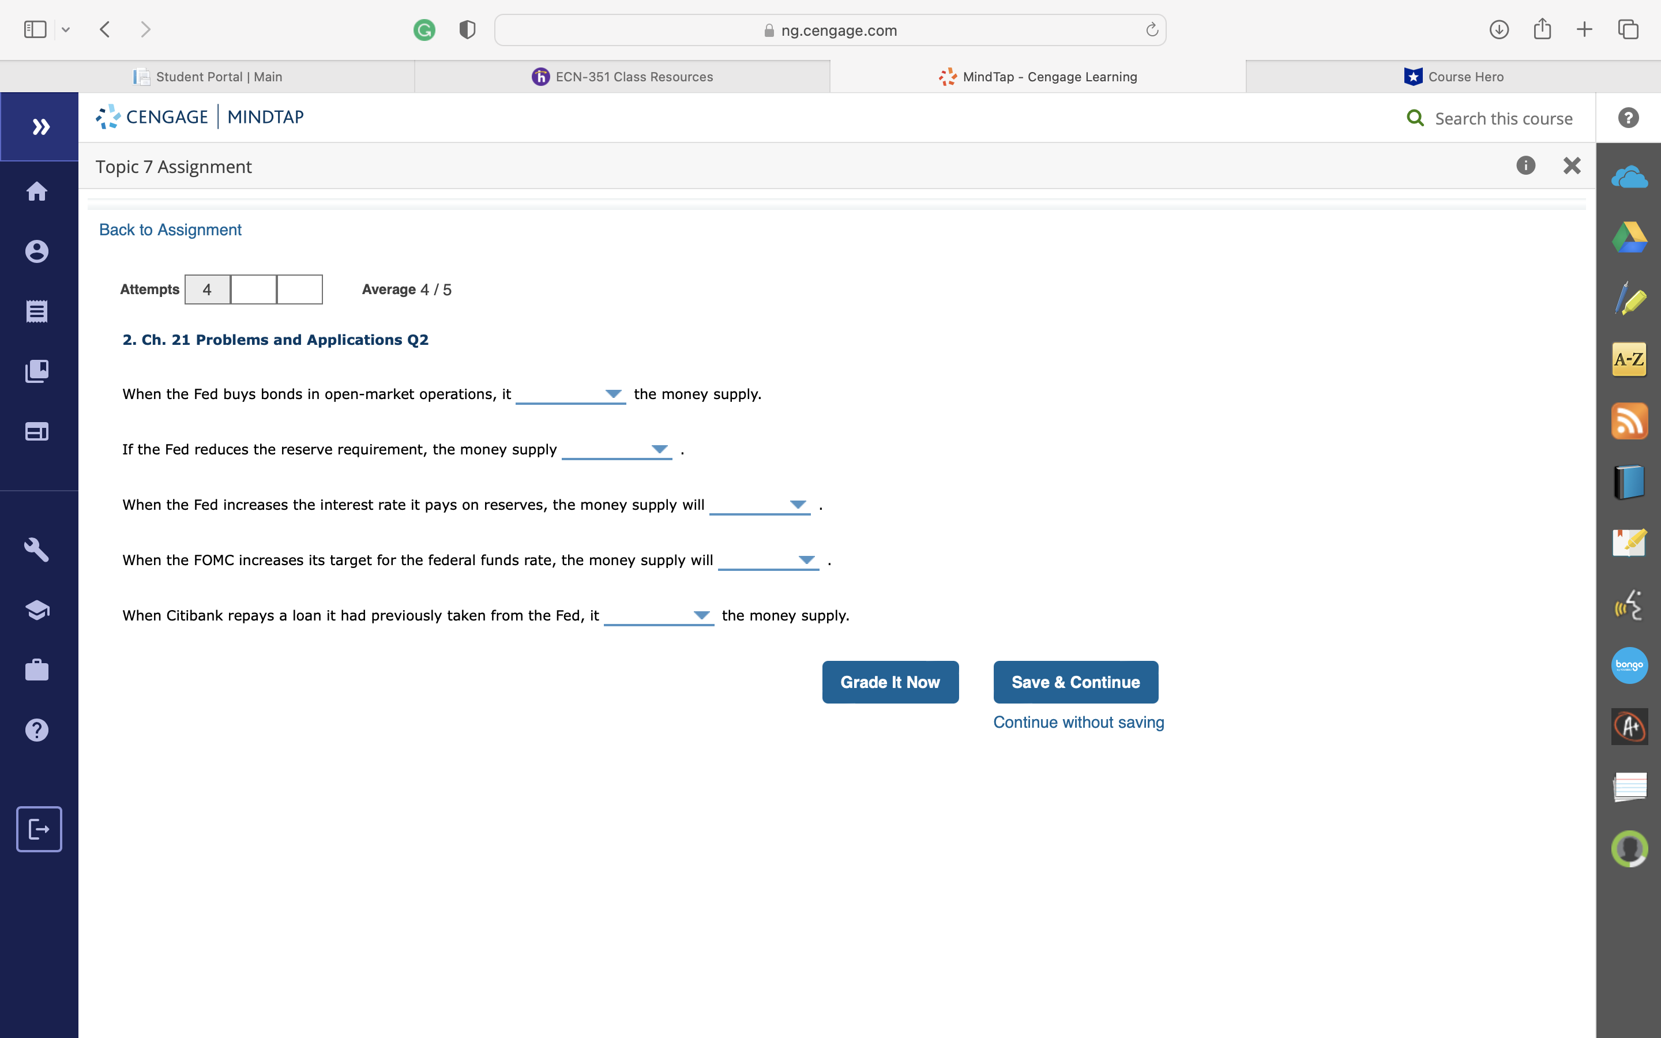Open Google Drive from the right app dock
Viewport: 1661px width, 1038px height.
[1629, 237]
